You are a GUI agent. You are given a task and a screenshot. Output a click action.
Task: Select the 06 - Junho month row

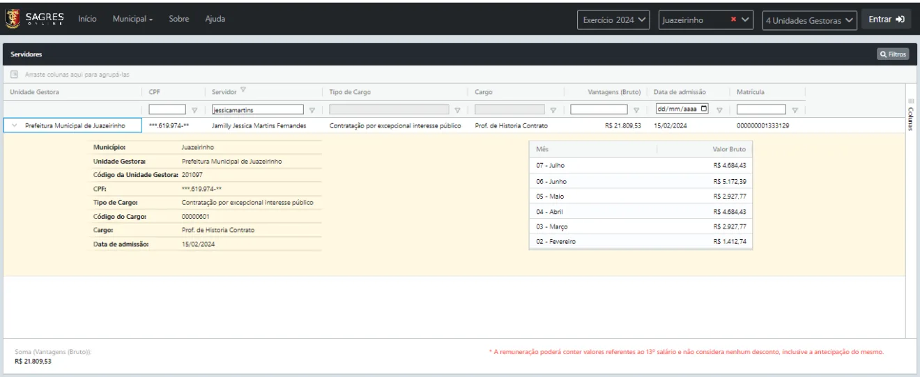point(641,181)
